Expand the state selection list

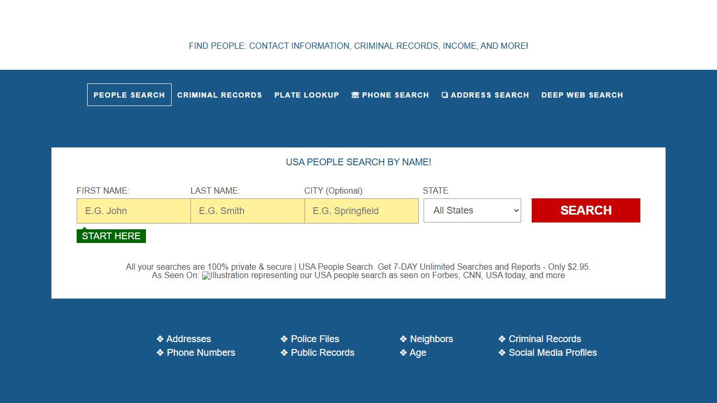[472, 210]
